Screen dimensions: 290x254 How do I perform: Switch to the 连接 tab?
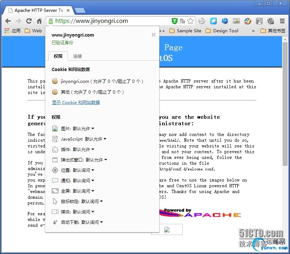pyautogui.click(x=78, y=56)
